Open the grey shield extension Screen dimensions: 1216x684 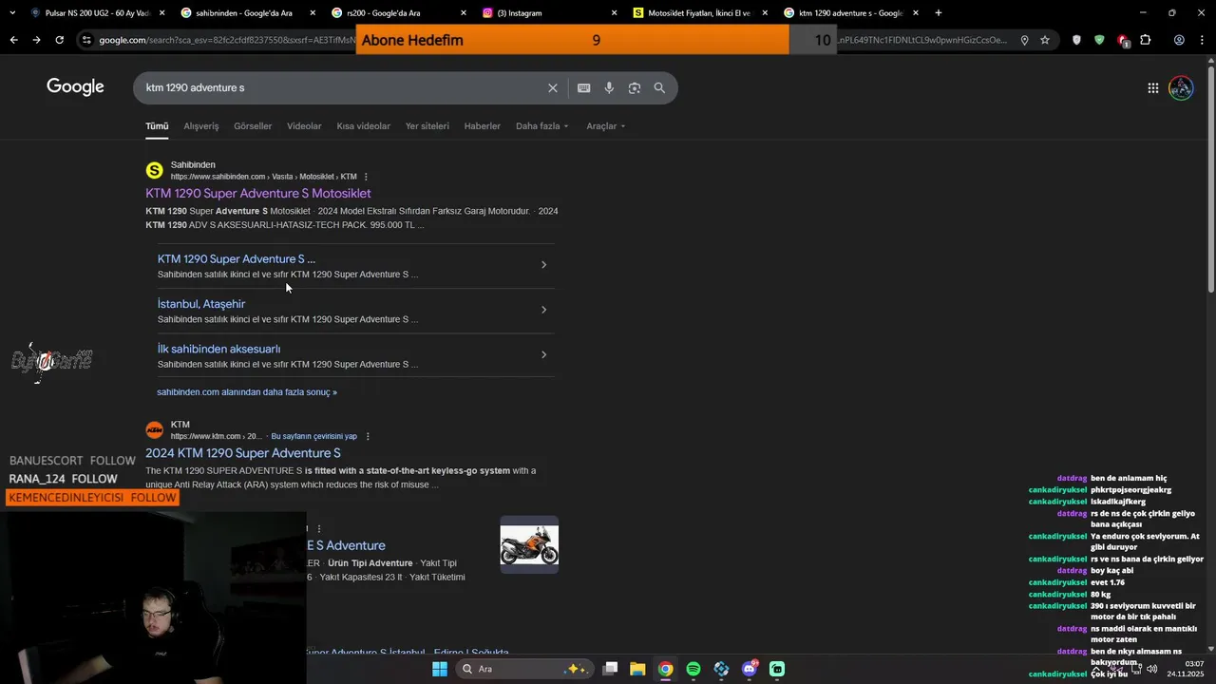pos(1076,40)
